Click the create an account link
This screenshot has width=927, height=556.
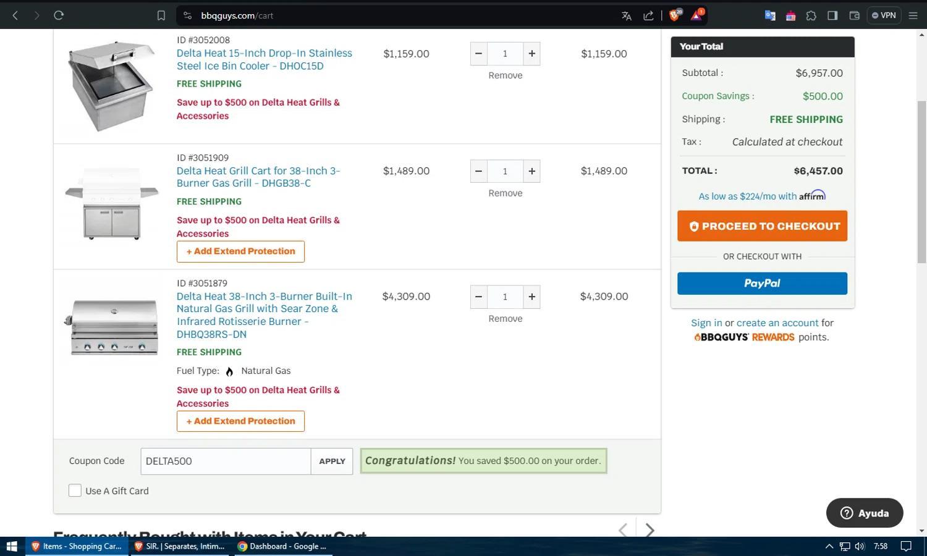click(777, 323)
